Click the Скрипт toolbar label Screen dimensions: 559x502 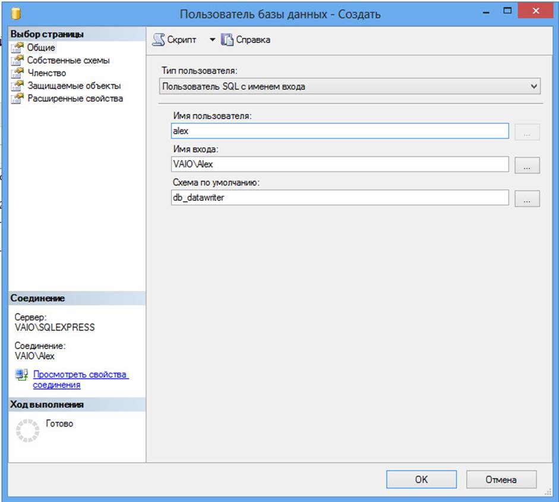click(x=181, y=40)
